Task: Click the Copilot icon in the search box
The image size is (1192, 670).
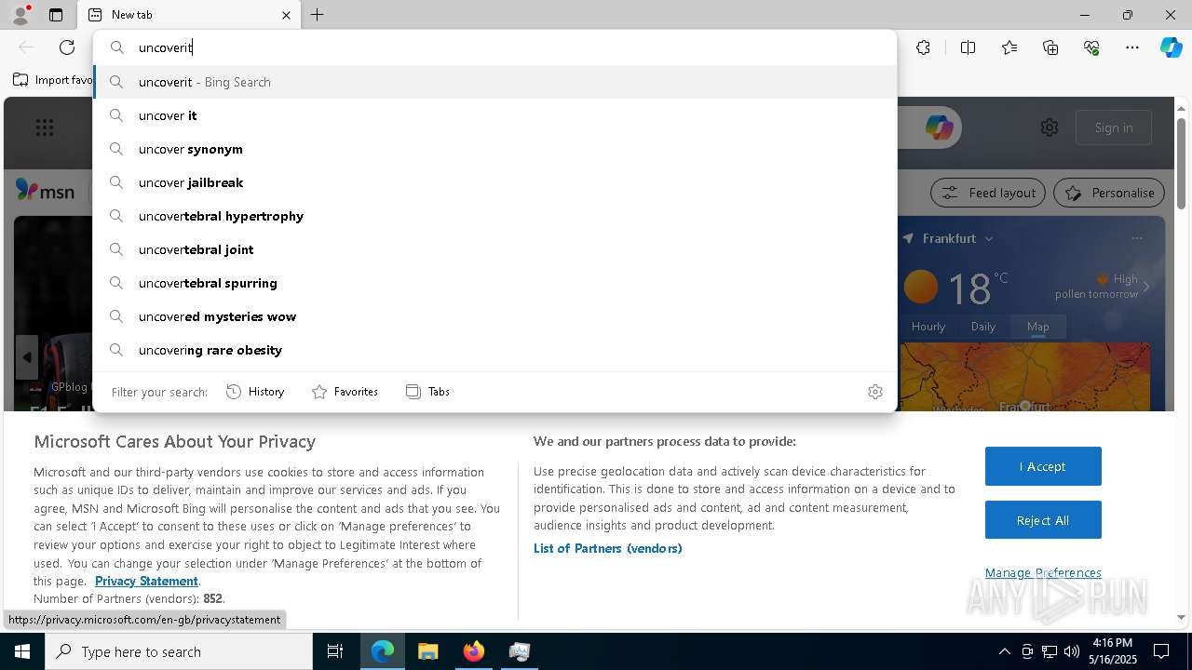Action: coord(939,127)
